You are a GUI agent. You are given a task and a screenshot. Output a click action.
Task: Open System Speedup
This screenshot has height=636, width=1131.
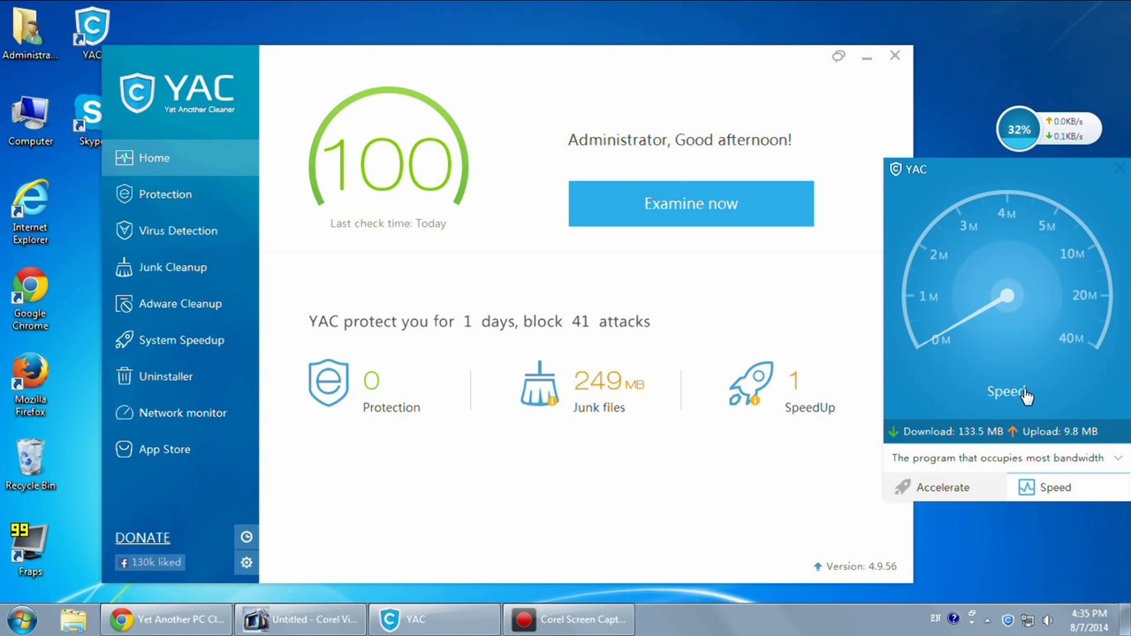(x=180, y=340)
